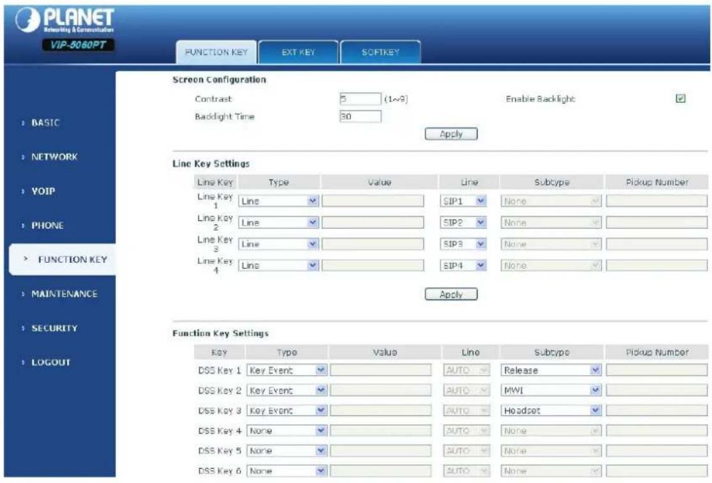Click the VIP-5060PT model badge
Screen dimensions: 712x483
pyautogui.click(x=78, y=45)
